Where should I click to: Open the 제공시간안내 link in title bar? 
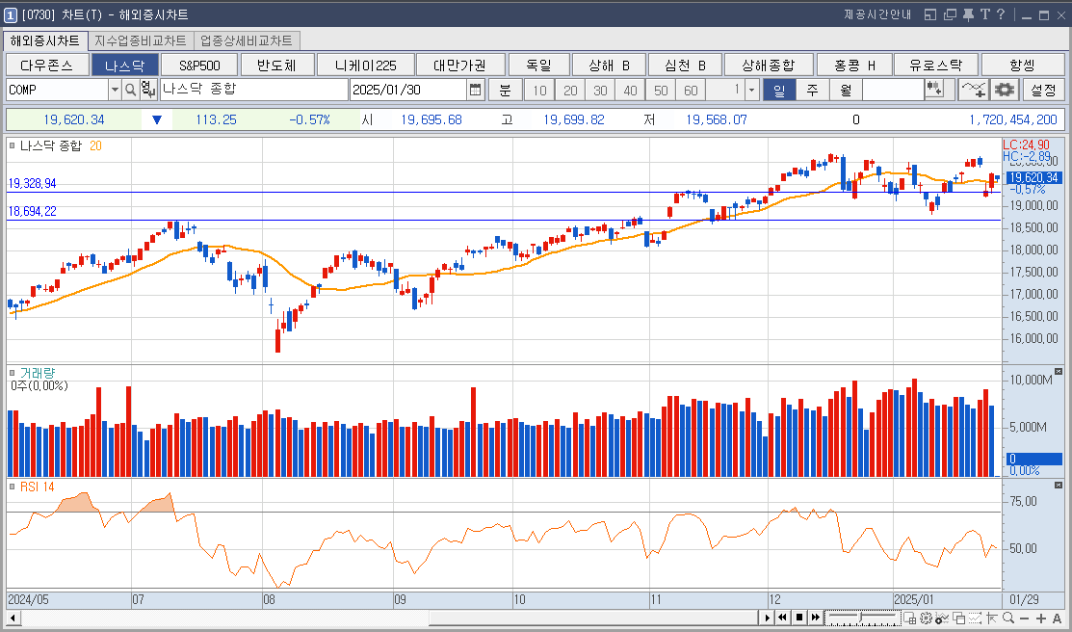coord(877,14)
